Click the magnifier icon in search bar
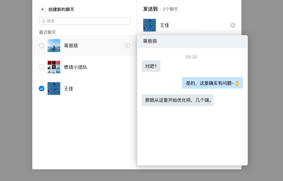 [43, 21]
